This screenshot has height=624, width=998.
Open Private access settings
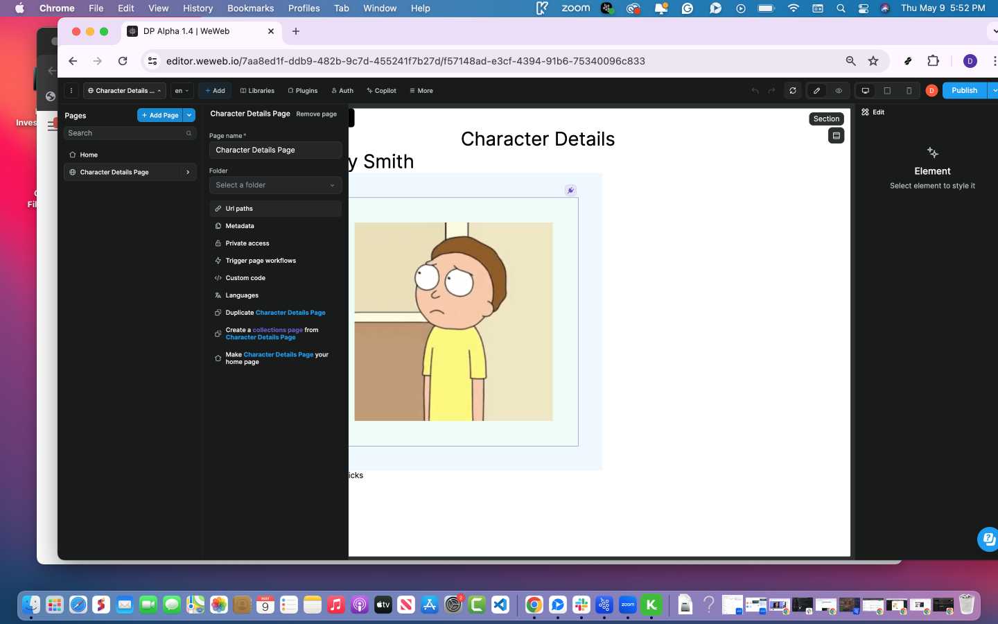coord(275,243)
